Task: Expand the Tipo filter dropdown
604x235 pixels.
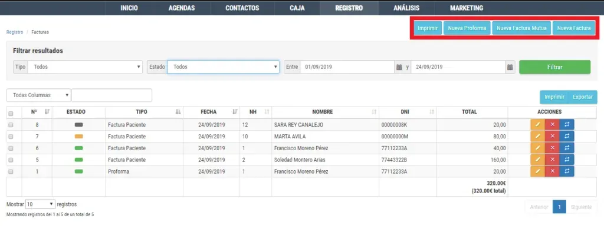Action: pos(85,67)
